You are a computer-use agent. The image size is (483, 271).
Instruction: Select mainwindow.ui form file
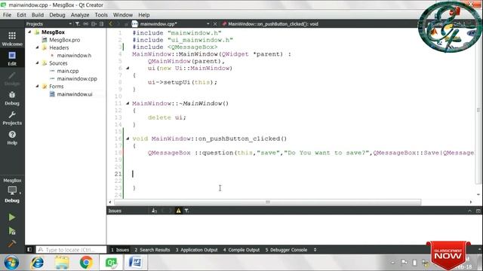75,94
